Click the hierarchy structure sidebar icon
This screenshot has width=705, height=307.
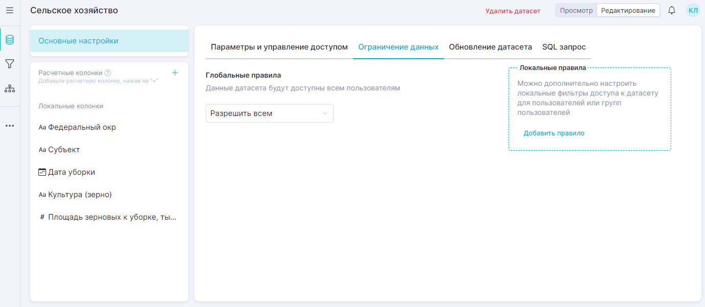tap(10, 89)
